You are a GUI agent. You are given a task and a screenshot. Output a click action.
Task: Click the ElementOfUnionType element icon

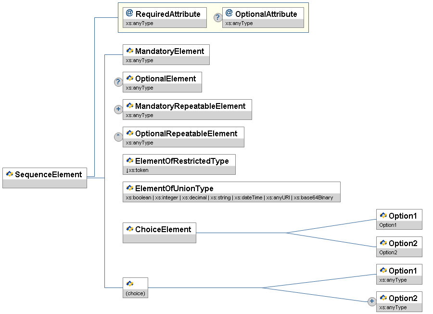coord(129,188)
